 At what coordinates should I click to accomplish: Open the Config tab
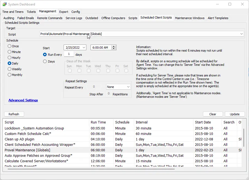(x=76, y=12)
